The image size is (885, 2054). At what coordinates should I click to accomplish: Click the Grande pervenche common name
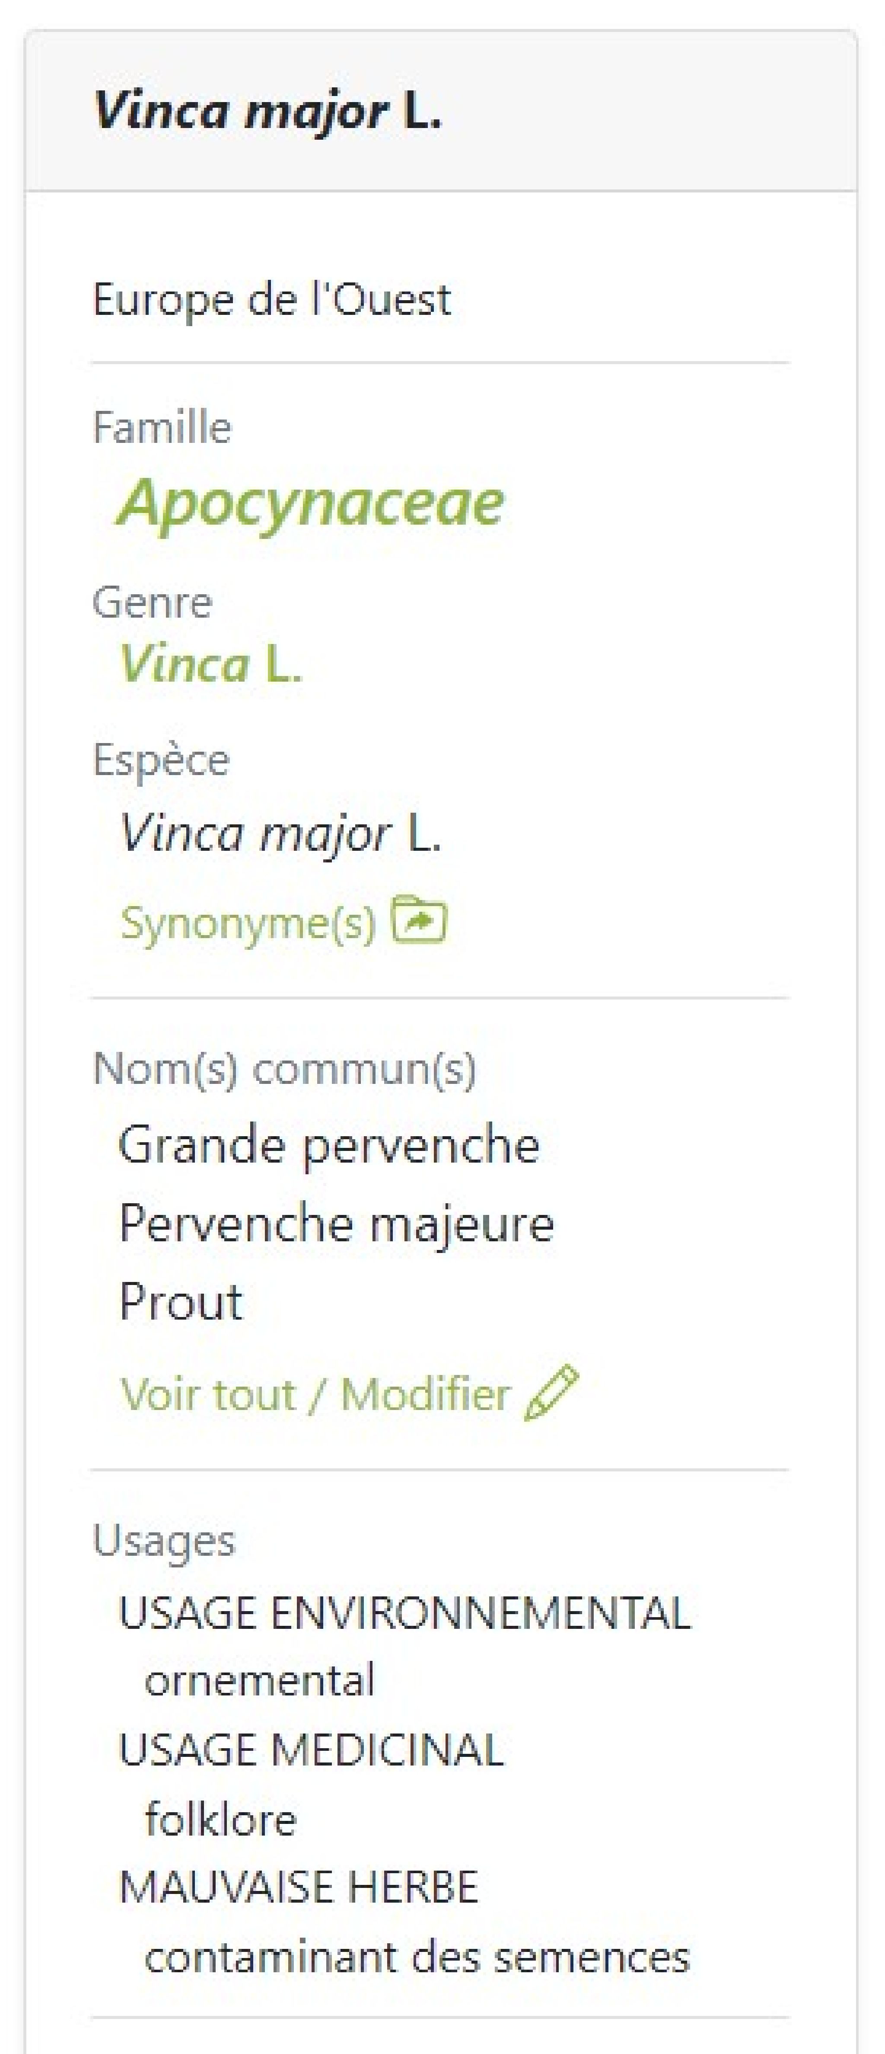pyautogui.click(x=329, y=1145)
